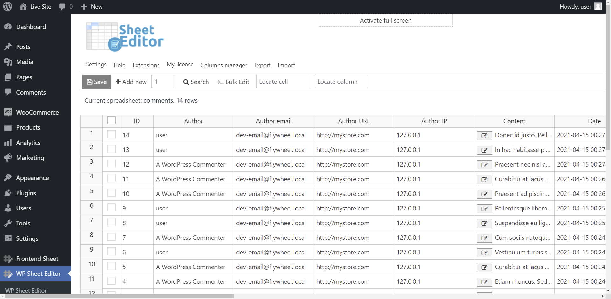Open the New content menu in admin bar

click(x=92, y=7)
